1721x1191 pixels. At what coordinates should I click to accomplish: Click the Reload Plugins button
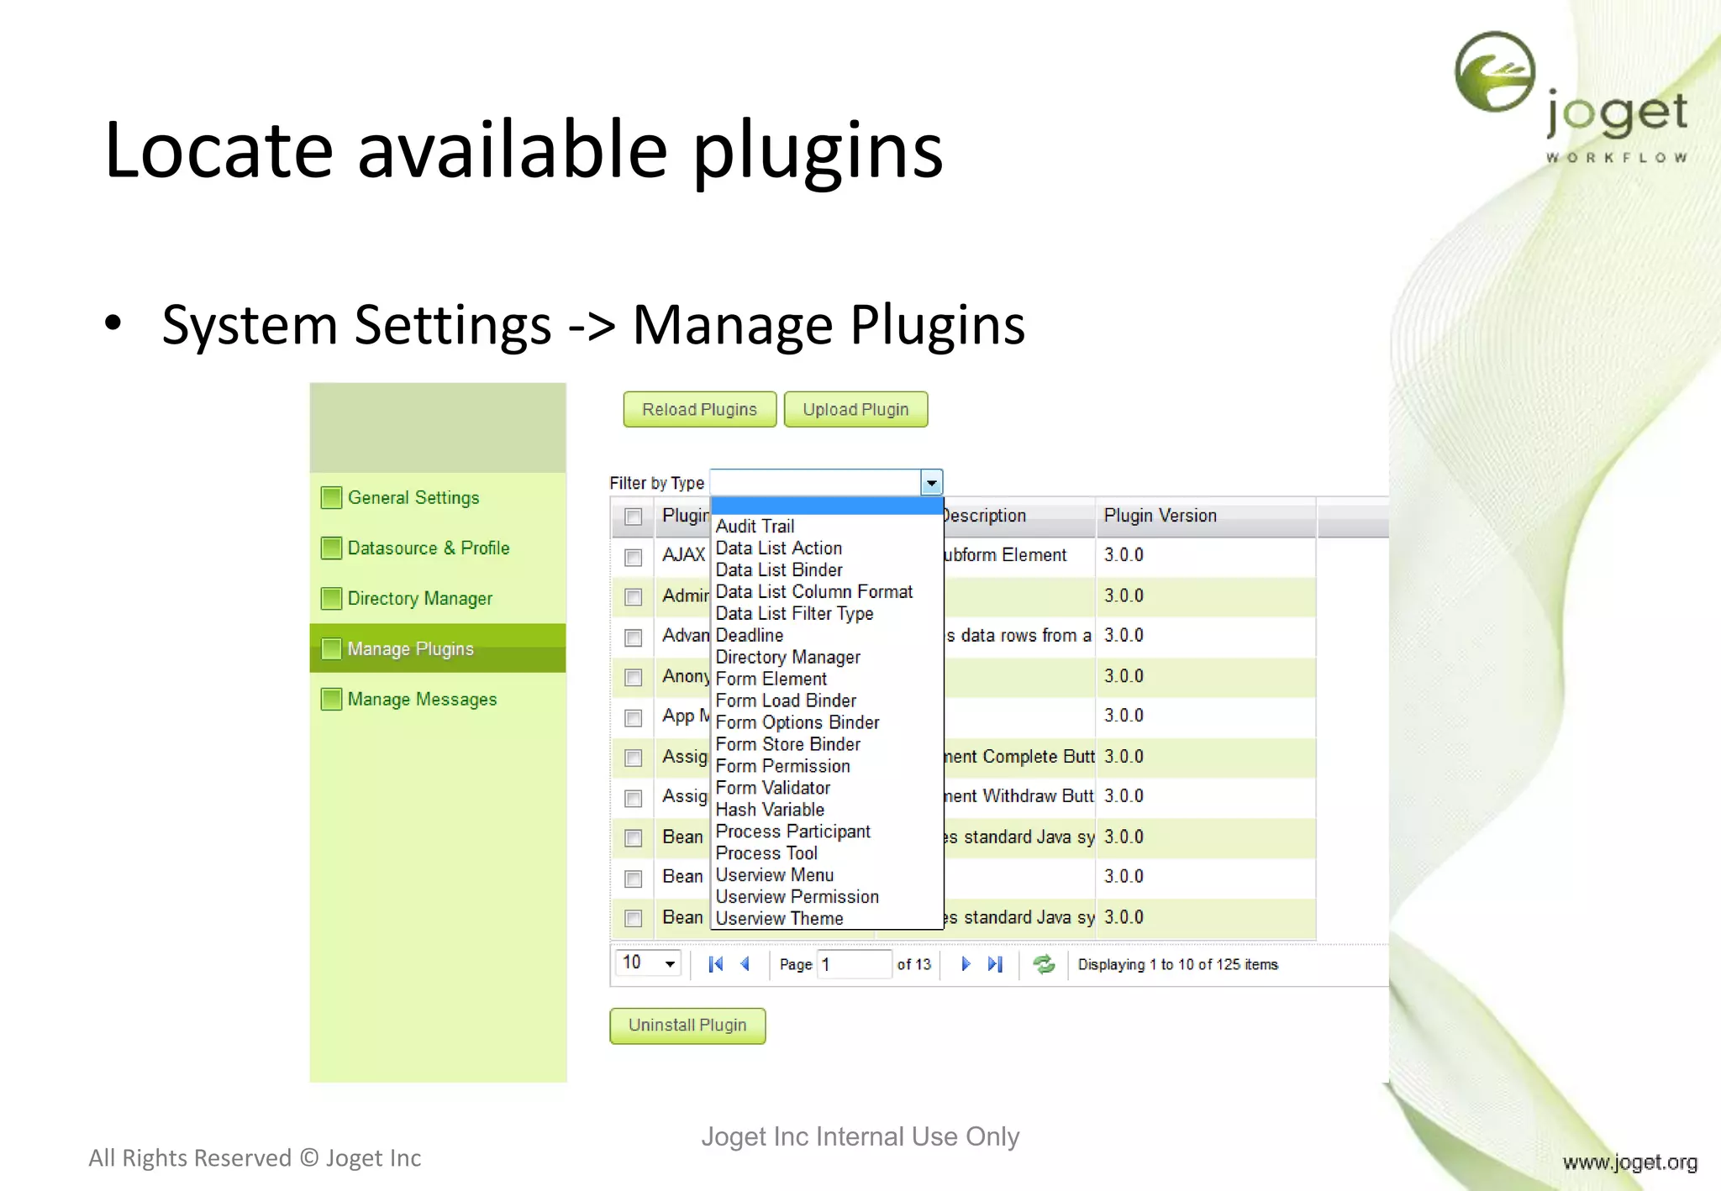[699, 410]
